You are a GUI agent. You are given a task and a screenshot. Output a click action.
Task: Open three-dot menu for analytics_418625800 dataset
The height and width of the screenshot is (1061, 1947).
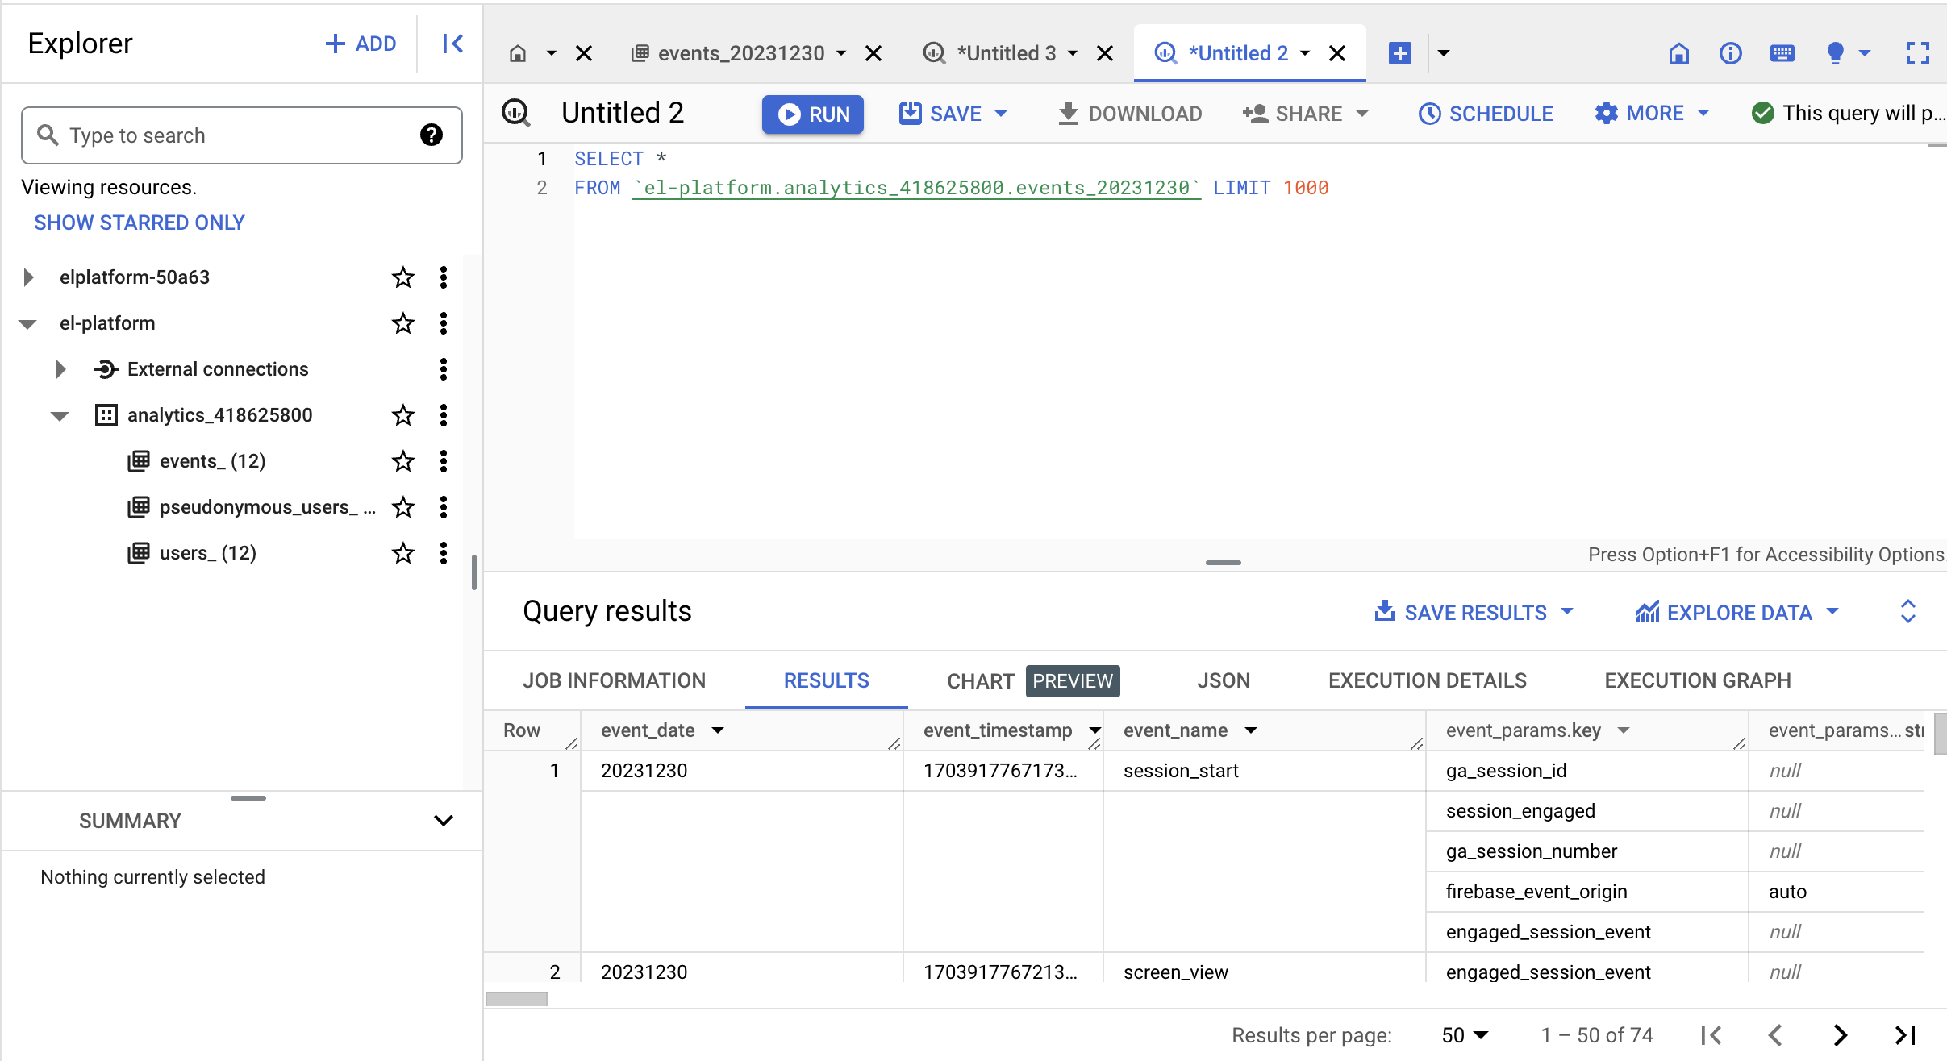[443, 415]
